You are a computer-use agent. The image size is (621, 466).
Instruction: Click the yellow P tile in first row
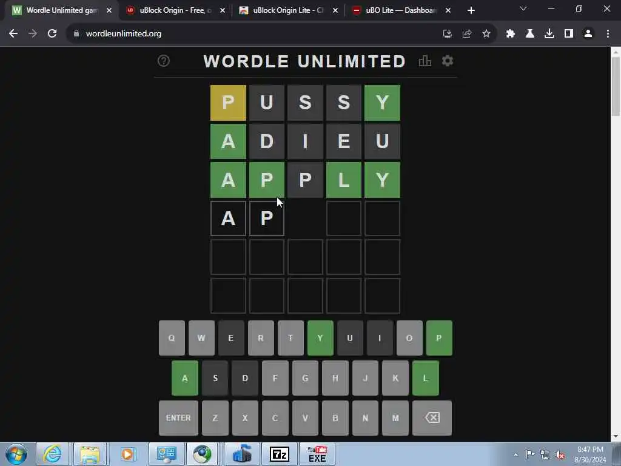point(228,103)
